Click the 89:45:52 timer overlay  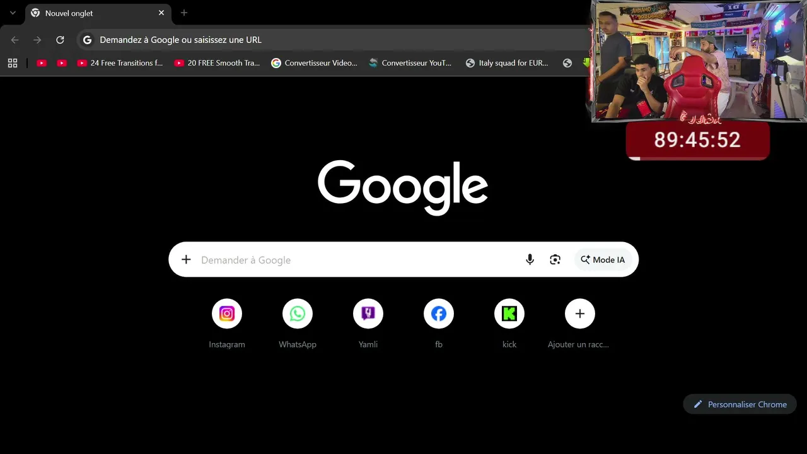697,140
